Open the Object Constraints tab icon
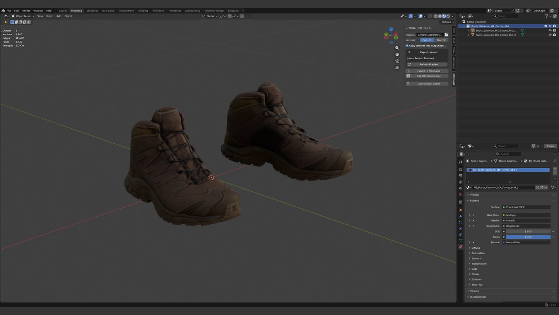The image size is (559, 315). 461,235
